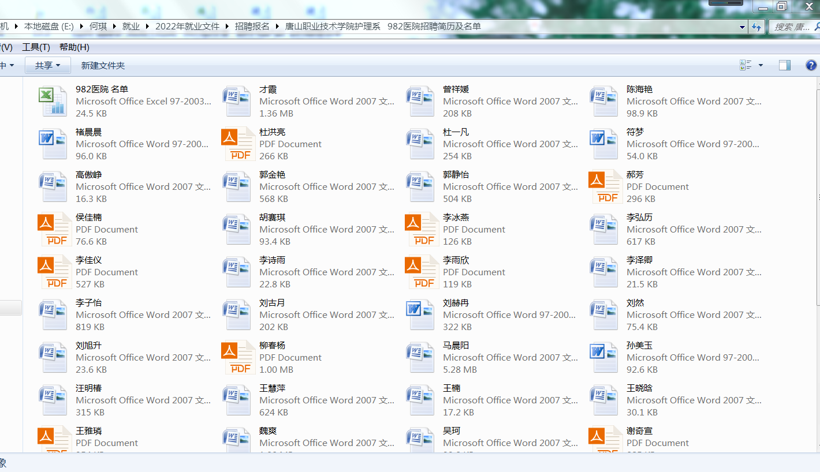Select 郝芳 PDF file icon

[x=605, y=187]
